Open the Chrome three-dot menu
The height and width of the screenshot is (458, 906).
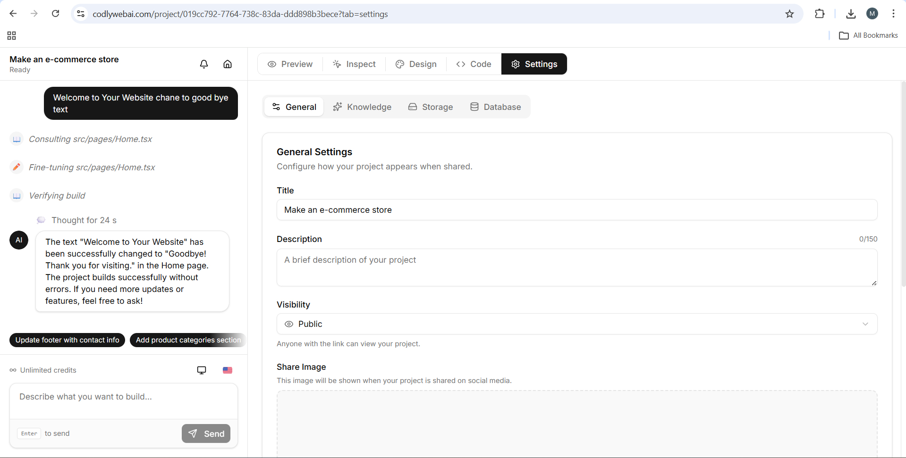click(893, 14)
